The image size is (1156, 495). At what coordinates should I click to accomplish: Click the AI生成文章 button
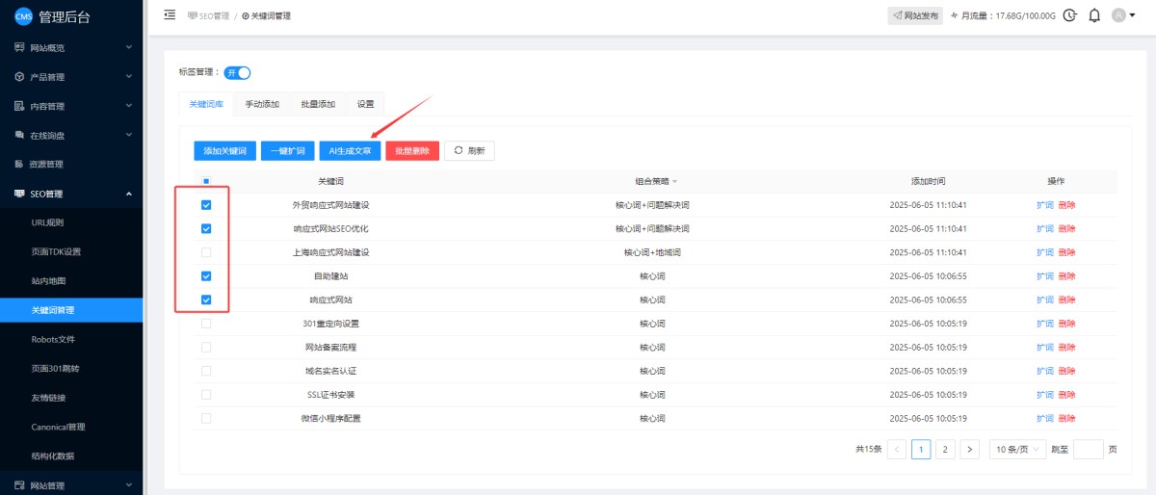[350, 151]
